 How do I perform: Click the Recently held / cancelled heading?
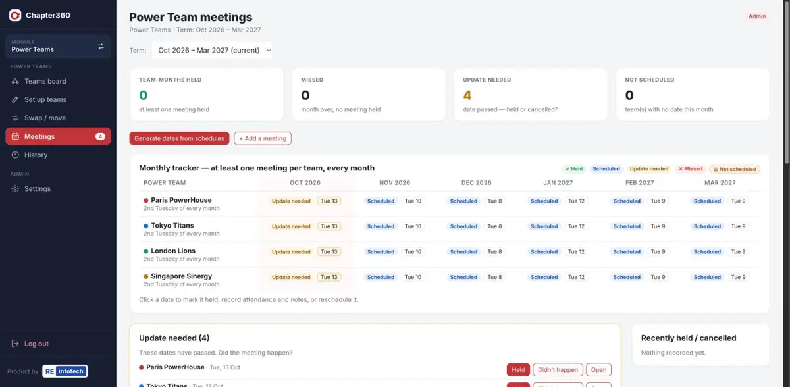(x=689, y=338)
